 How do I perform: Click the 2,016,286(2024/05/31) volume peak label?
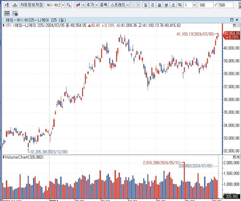point(161,163)
